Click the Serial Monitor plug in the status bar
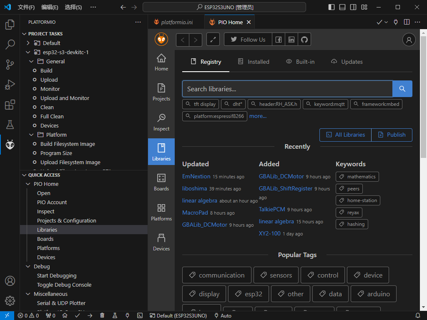 point(127,315)
